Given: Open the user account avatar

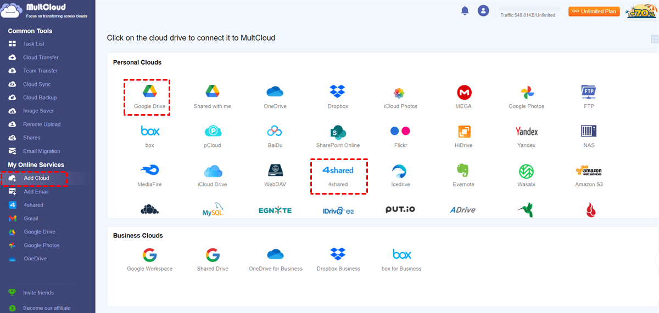Looking at the screenshot, I should tap(483, 10).
